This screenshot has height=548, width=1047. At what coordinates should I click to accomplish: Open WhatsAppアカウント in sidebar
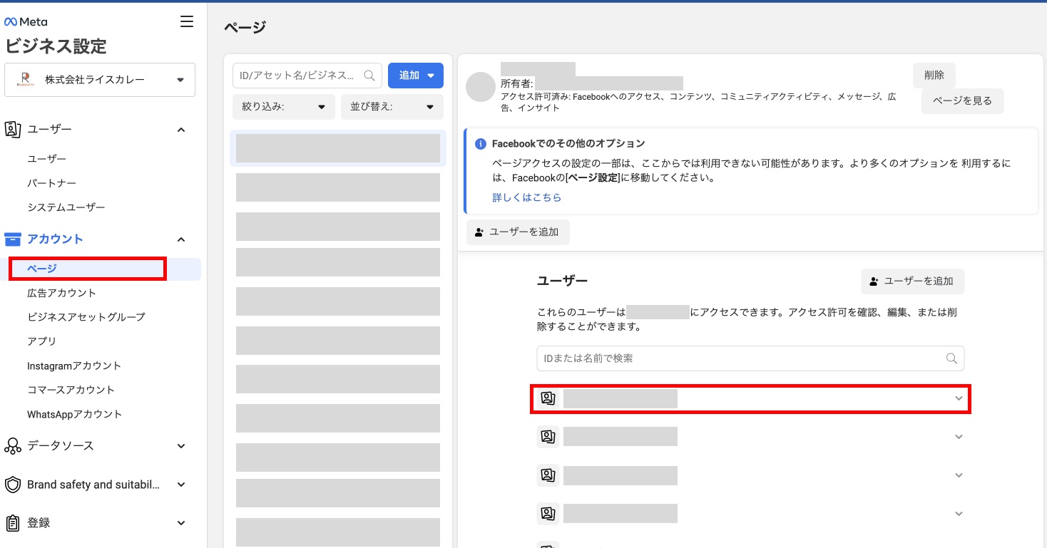[x=74, y=414]
